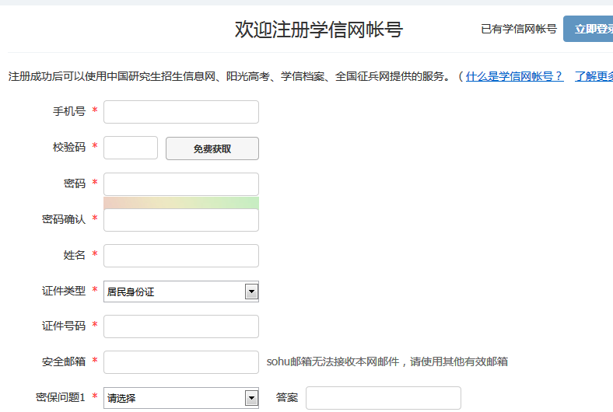Focus the 证件号码 ID number field
Viewport: 613px width, 412px height.
point(180,326)
